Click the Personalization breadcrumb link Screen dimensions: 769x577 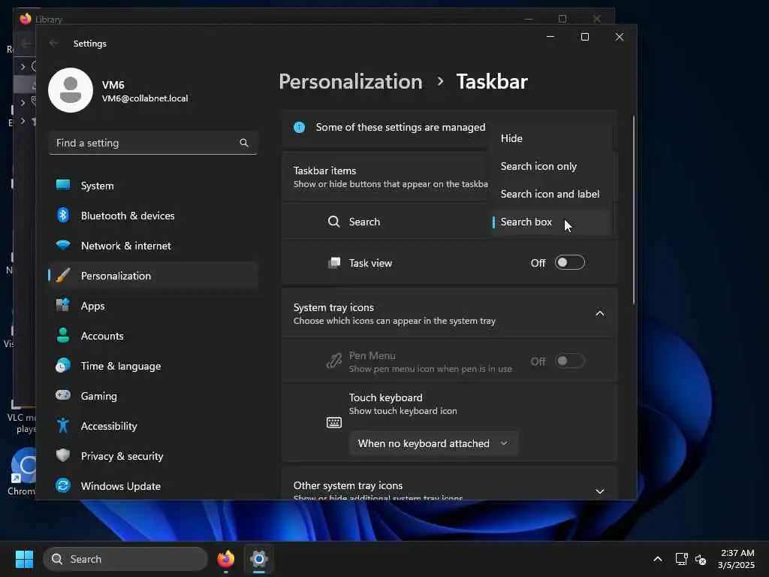click(351, 81)
